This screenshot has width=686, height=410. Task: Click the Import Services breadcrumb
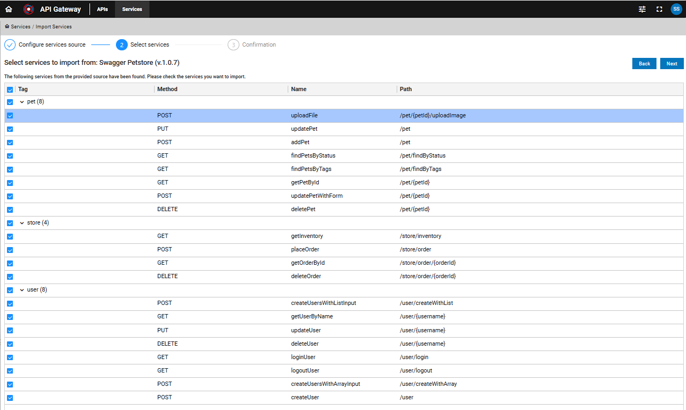tap(54, 26)
